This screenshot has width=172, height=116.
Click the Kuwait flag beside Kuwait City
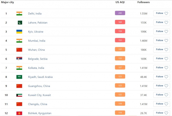19,95
